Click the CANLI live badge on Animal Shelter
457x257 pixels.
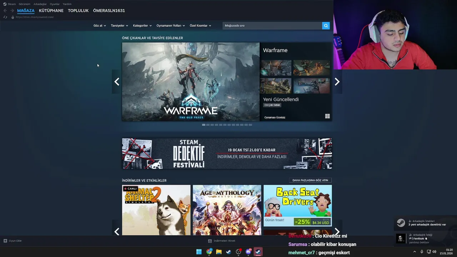[131, 188]
